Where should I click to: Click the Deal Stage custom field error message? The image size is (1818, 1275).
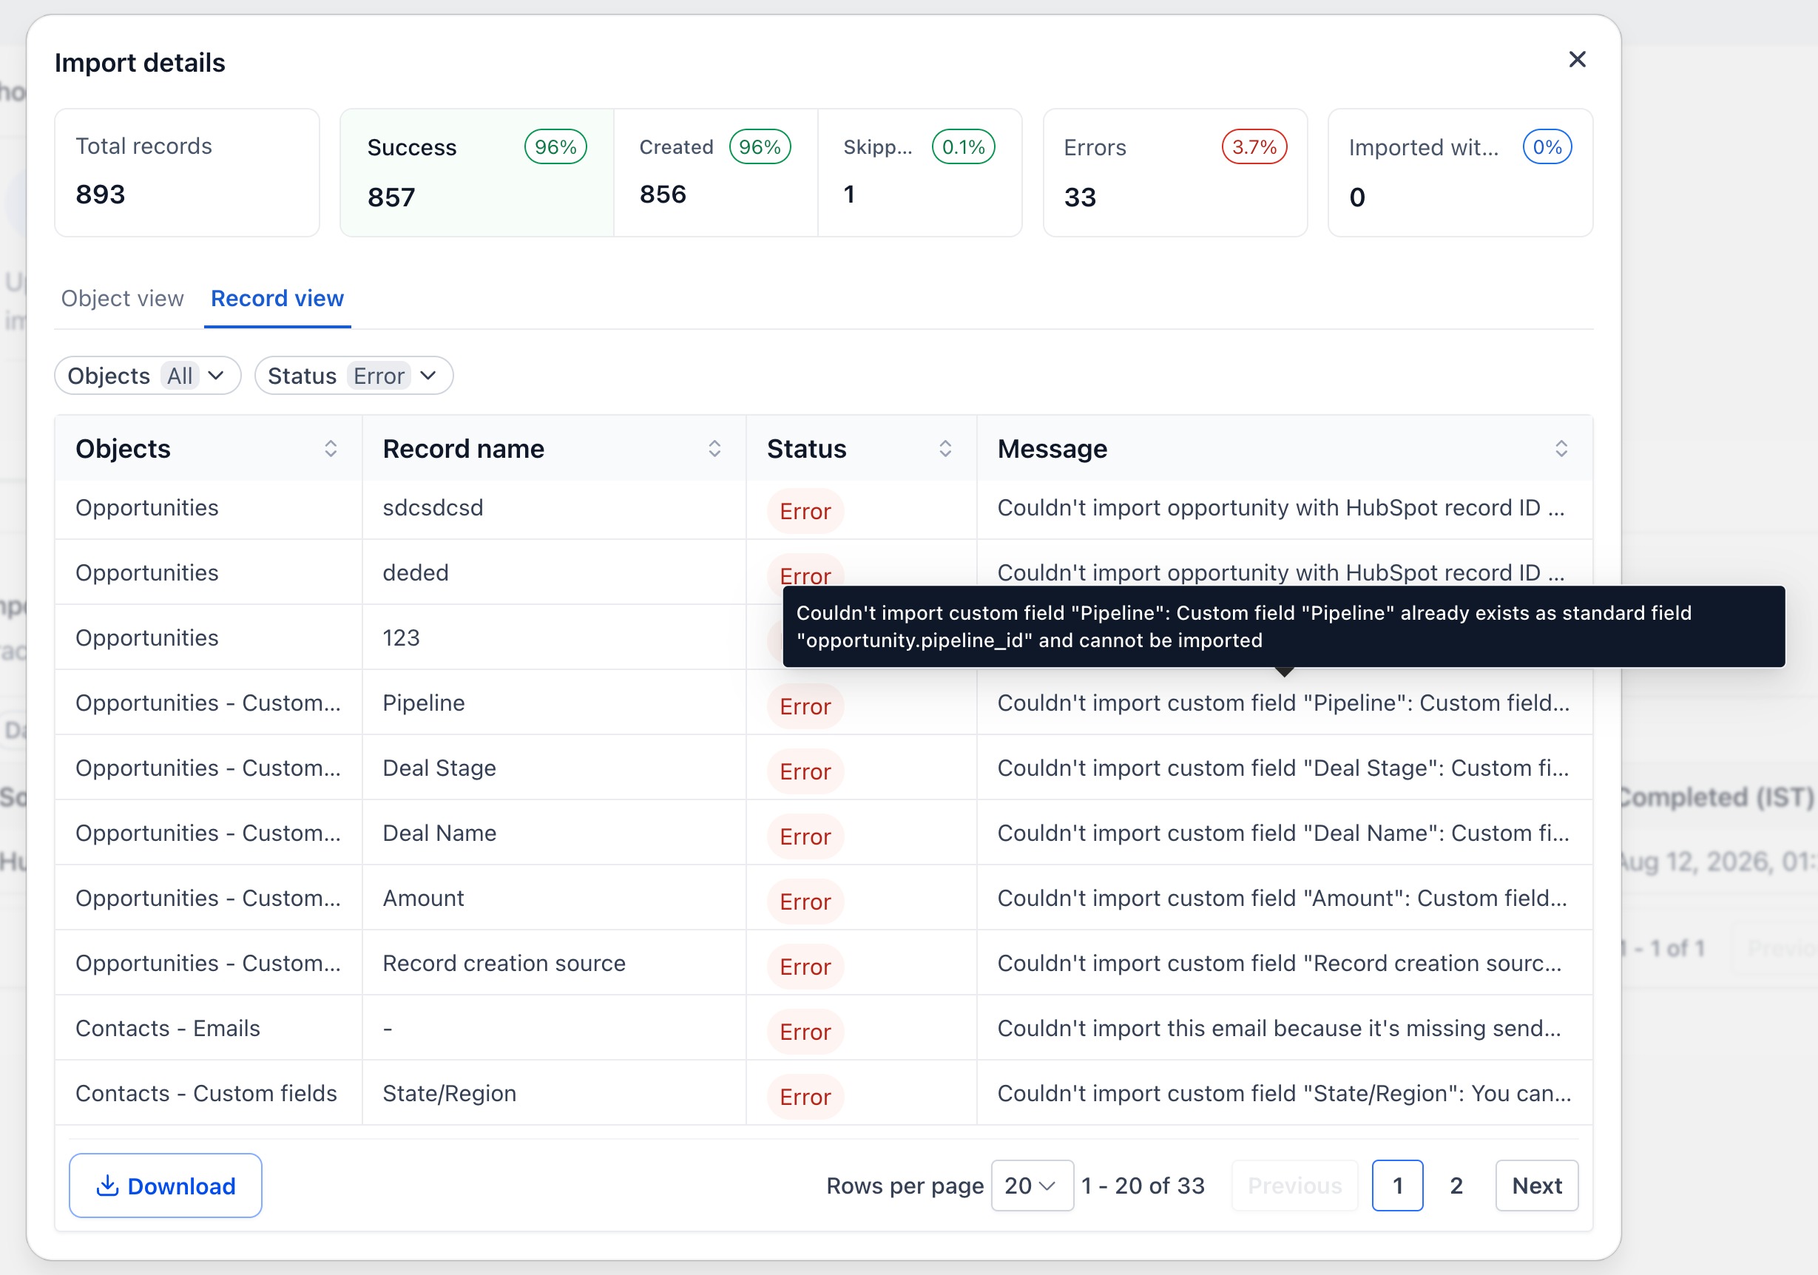point(1283,768)
